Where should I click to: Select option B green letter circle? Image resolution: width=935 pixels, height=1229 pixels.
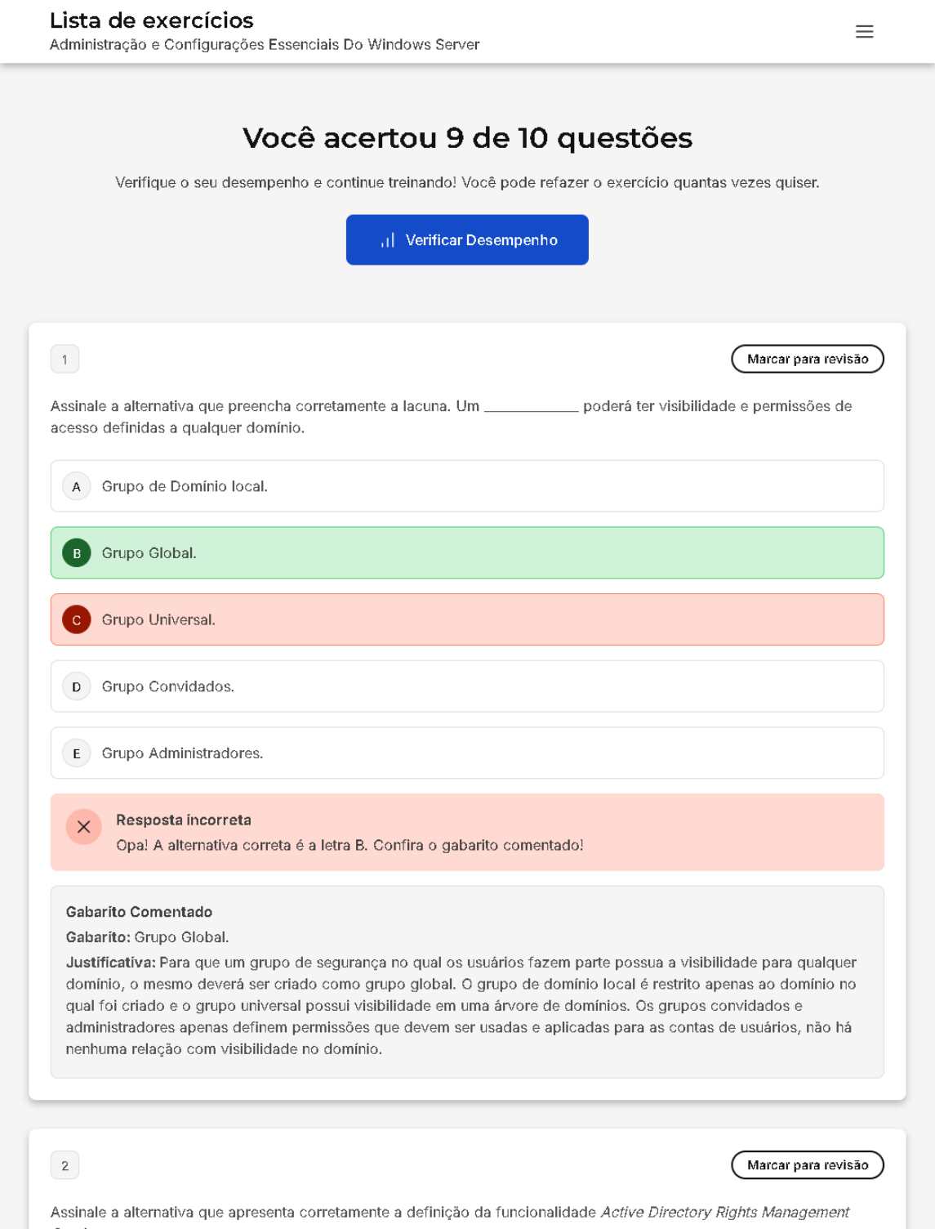(x=77, y=553)
